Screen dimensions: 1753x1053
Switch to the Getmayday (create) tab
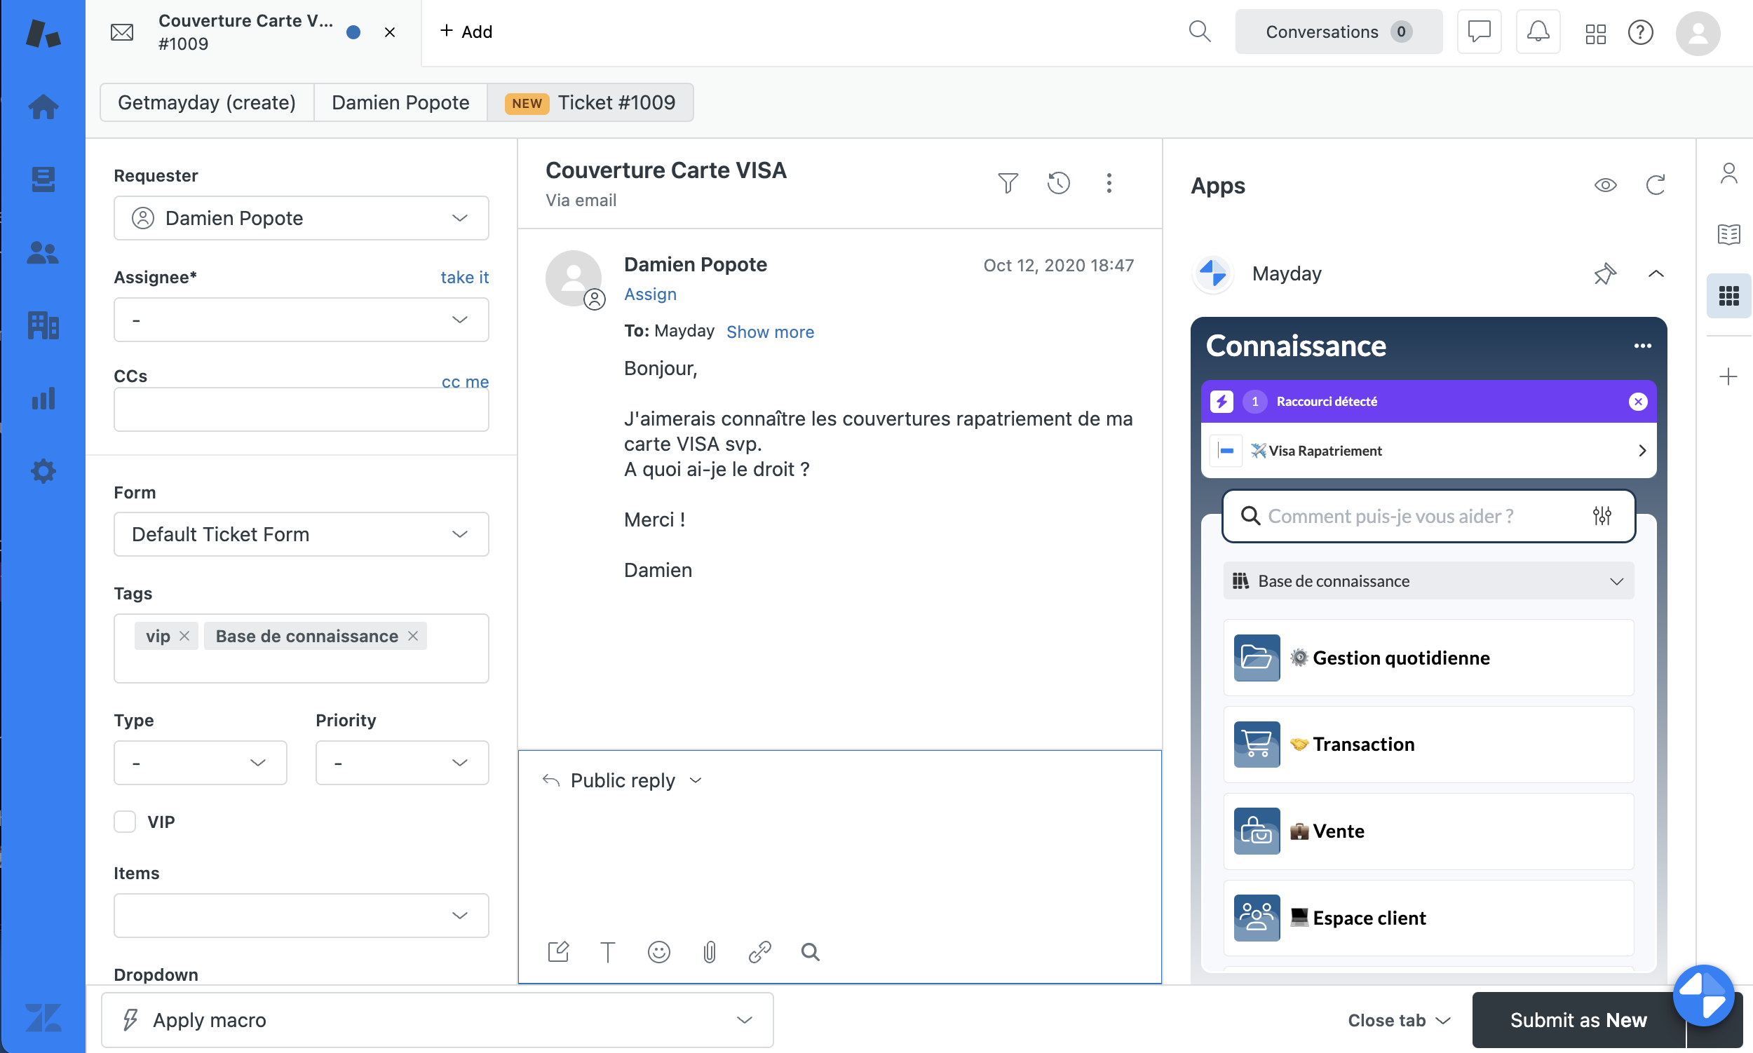pos(207,102)
